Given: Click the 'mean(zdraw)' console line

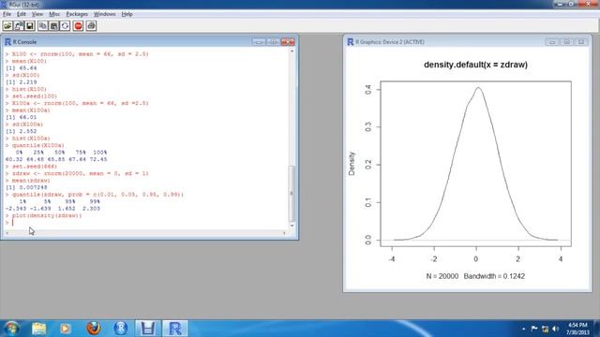Looking at the screenshot, I should tap(31, 181).
